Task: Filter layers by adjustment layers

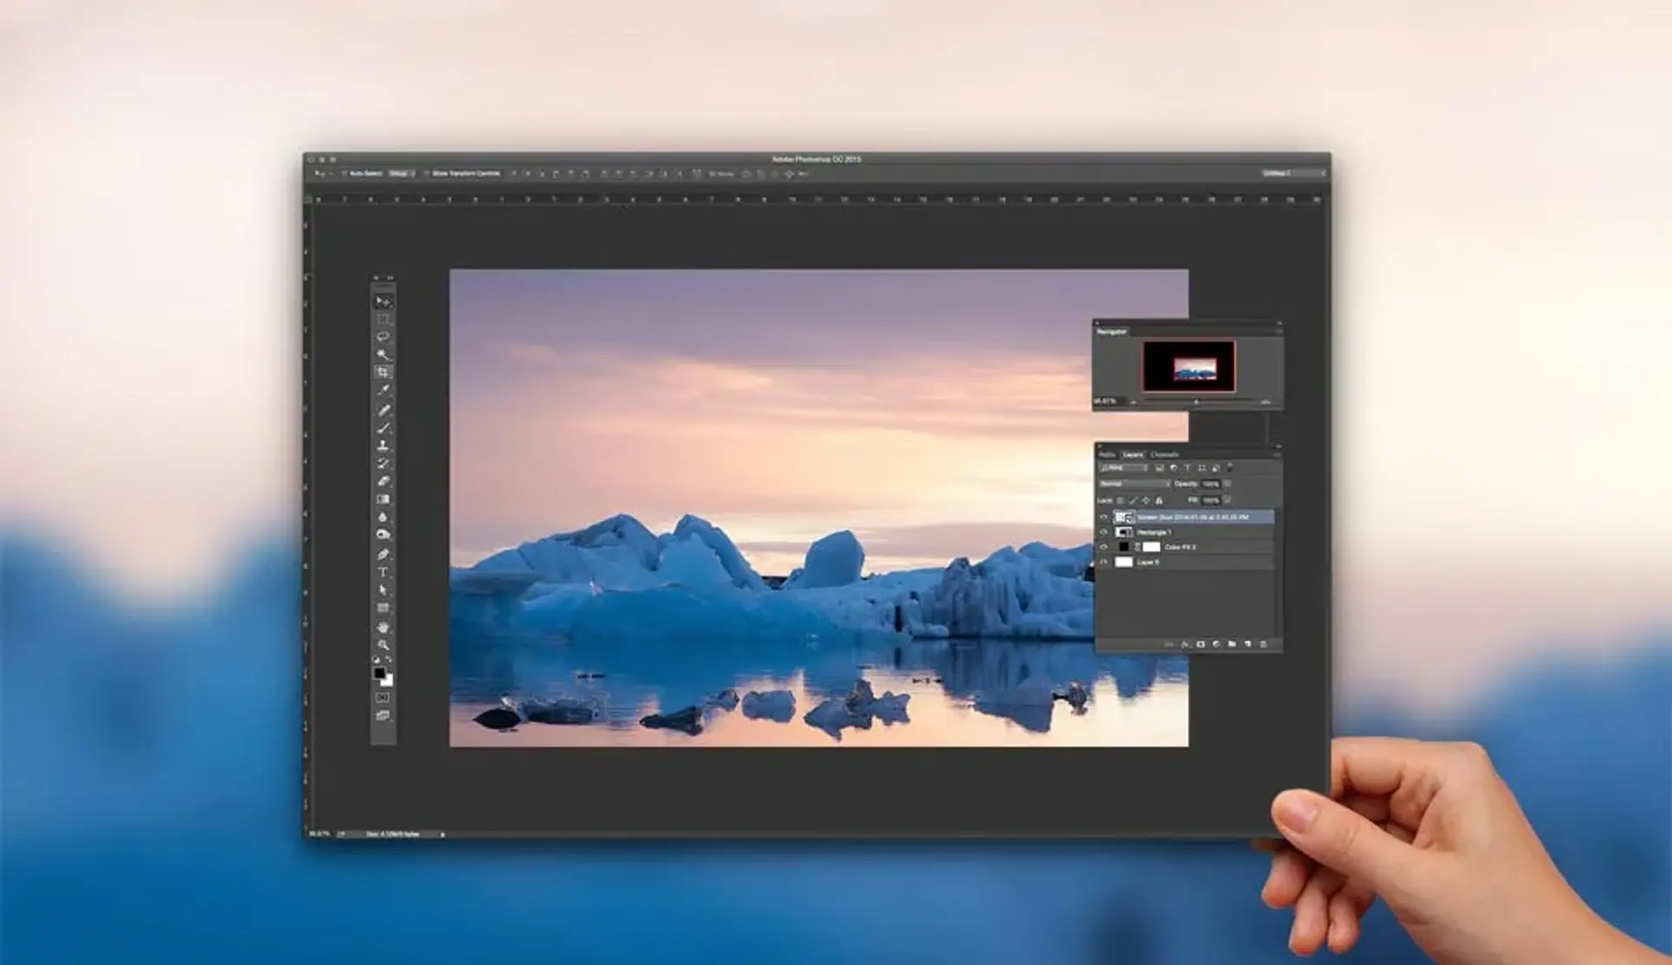Action: click(1173, 468)
